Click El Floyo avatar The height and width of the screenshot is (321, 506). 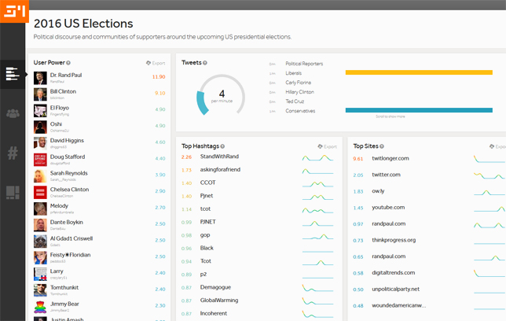40,111
